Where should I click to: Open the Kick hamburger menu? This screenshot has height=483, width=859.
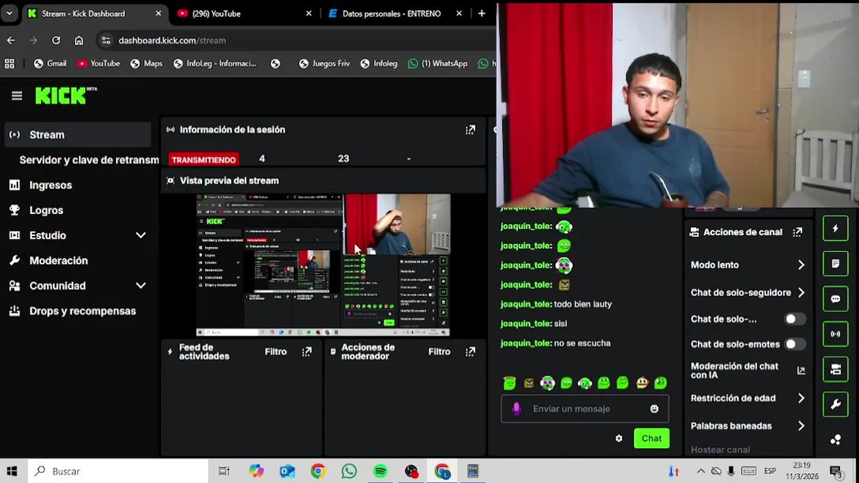[17, 96]
